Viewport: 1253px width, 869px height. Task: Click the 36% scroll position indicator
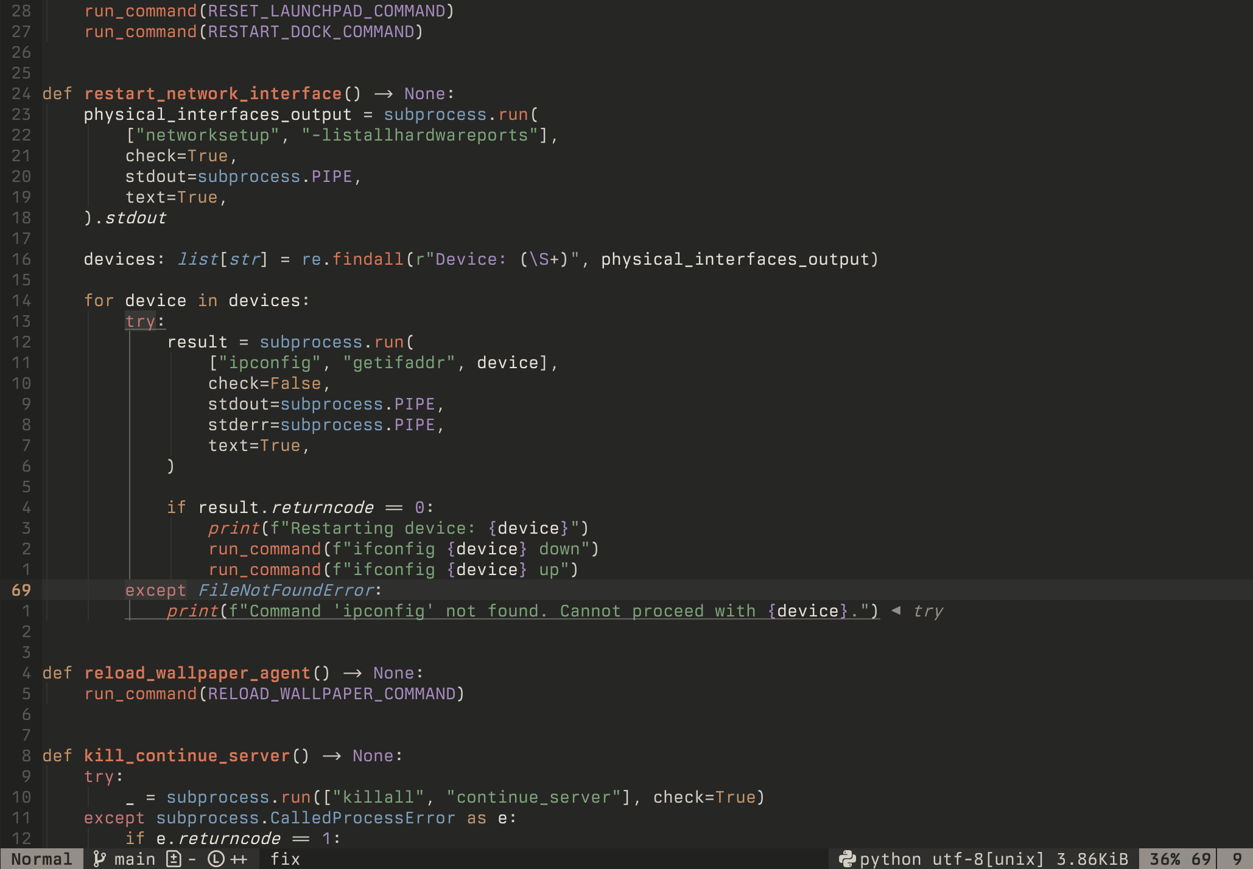[x=1164, y=859]
